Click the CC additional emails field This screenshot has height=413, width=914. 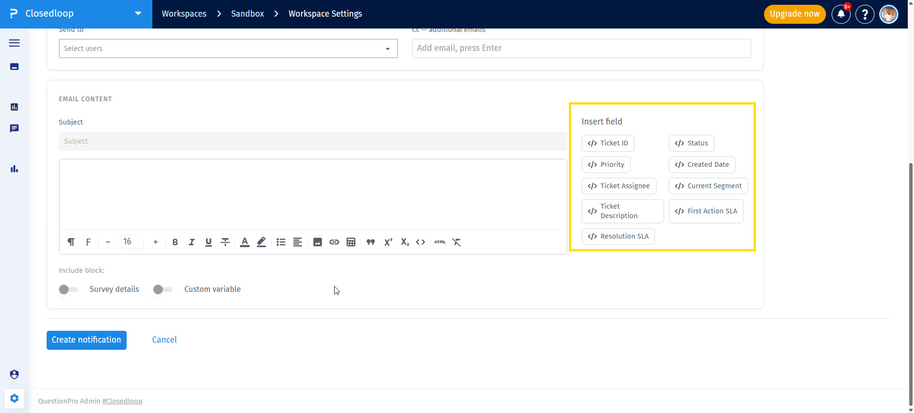[x=581, y=48]
